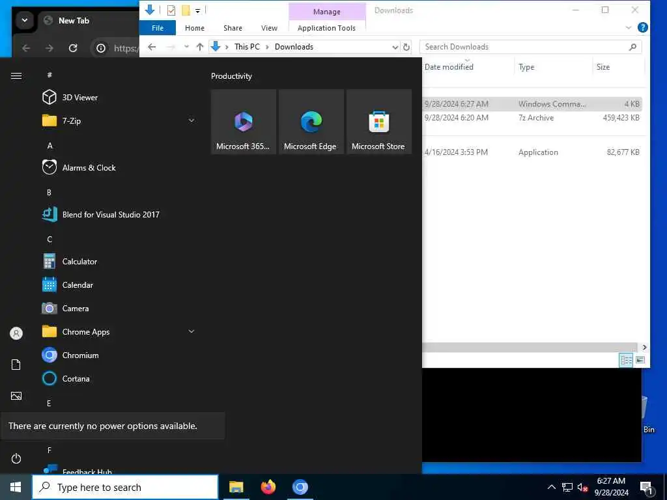Open the taskbar clock and date
Viewport: 667px width, 500px height.
point(611,487)
